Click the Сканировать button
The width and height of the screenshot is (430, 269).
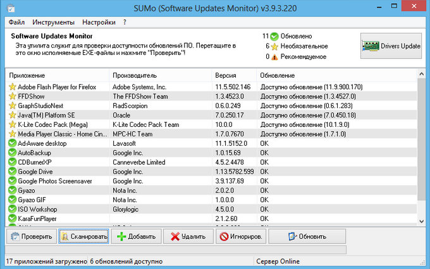click(x=83, y=236)
